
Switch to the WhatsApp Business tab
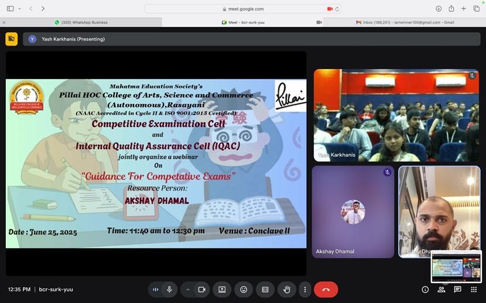coord(81,22)
